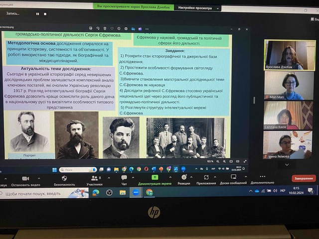Open the 'Безопасность' shield button

coord(64,181)
